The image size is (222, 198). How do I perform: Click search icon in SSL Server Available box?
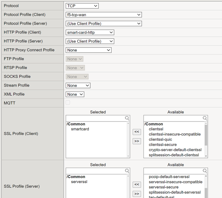pos(205,171)
